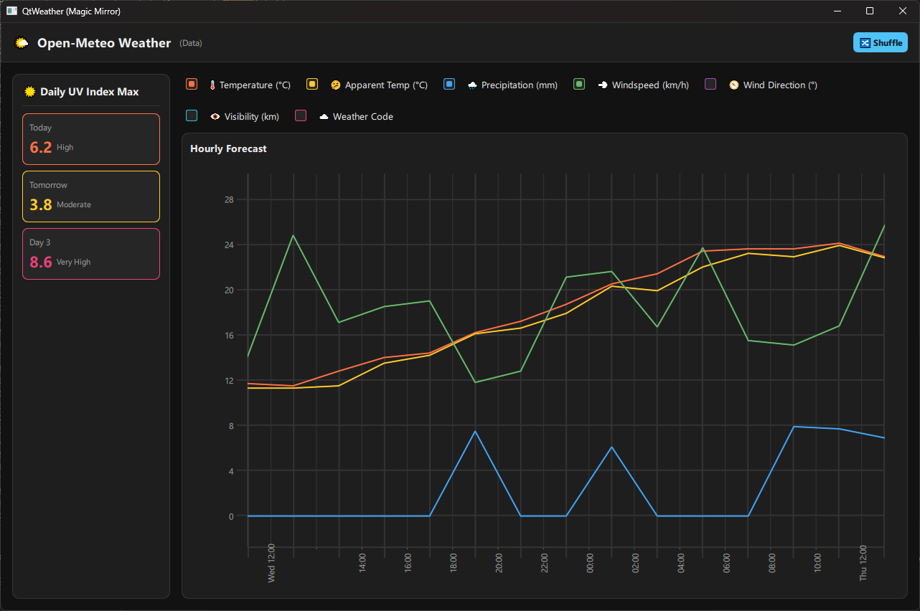Click the 28 value on the y-axis
This screenshot has width=920, height=611.
pos(229,199)
